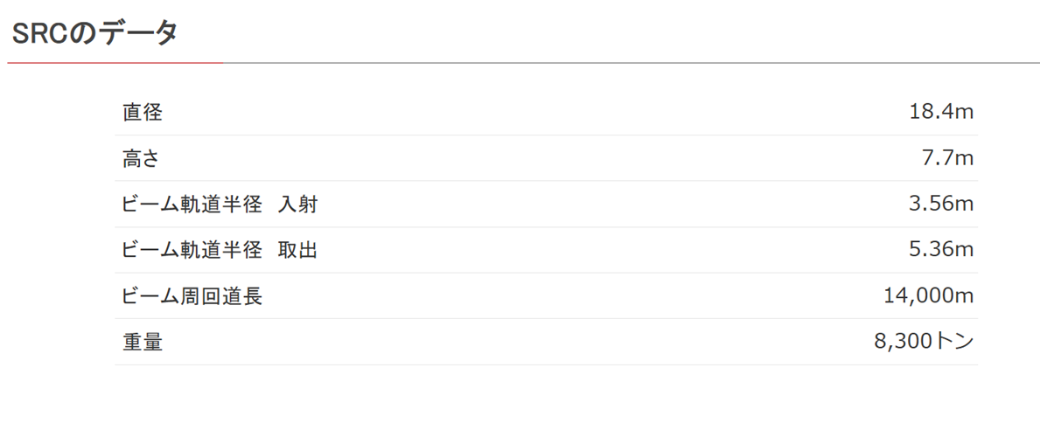
Task: Select the 14,000m value
Action: (x=929, y=296)
